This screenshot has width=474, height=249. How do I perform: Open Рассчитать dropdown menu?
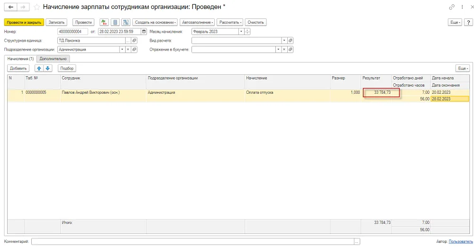(x=230, y=22)
